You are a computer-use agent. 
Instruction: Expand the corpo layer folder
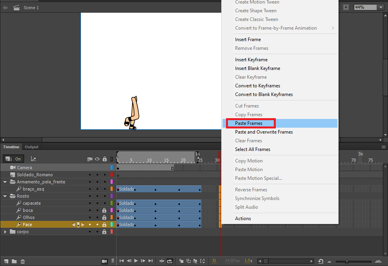pos(5,232)
